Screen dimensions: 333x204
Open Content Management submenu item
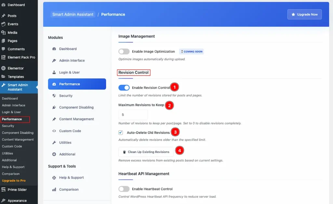point(18,140)
